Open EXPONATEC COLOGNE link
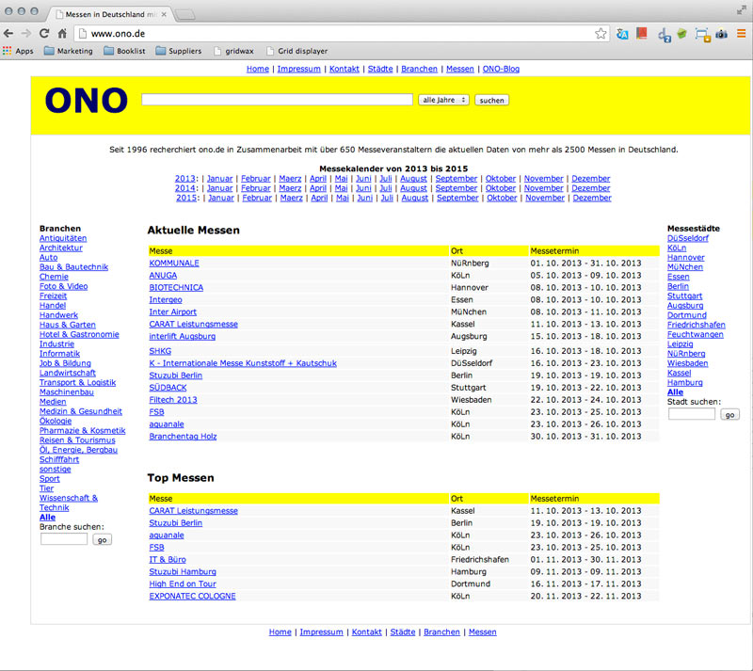The width and height of the screenshot is (753, 671). [x=192, y=596]
